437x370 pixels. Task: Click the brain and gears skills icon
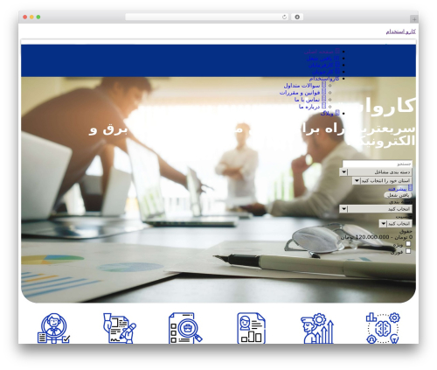383,328
